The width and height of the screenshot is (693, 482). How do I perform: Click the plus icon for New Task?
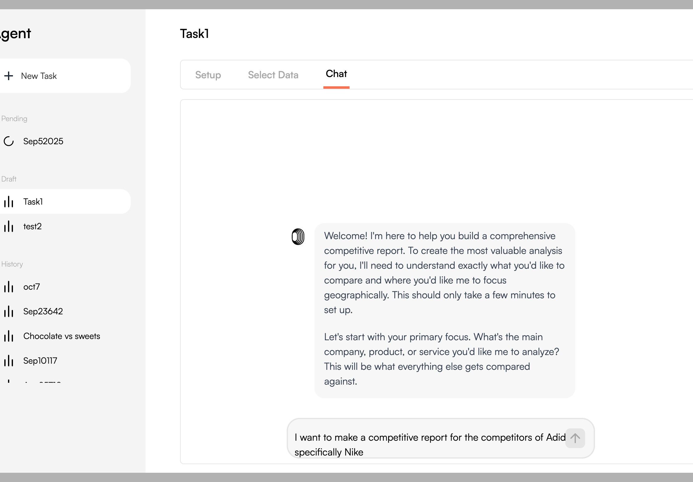9,76
